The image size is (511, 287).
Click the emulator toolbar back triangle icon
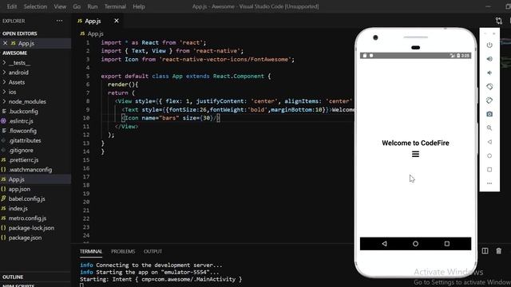point(489,142)
